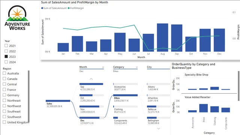
Task: Expand up arrow above the Sep node
Action: (x=91, y=79)
